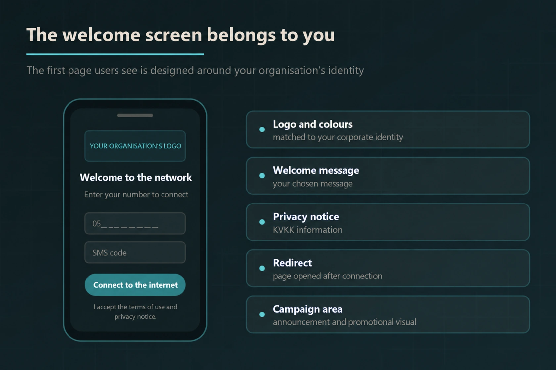Click the bullet dot beside Privacy notice
Screen dimensions: 556x370
(262, 222)
